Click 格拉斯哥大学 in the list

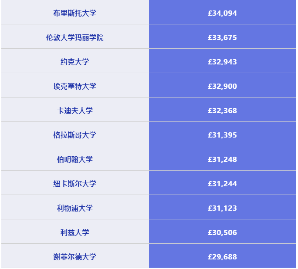pos(75,135)
